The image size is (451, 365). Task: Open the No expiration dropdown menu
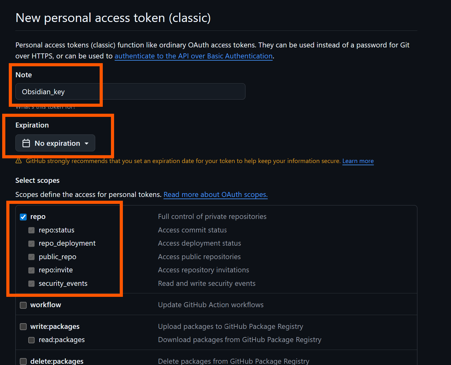[x=55, y=143]
